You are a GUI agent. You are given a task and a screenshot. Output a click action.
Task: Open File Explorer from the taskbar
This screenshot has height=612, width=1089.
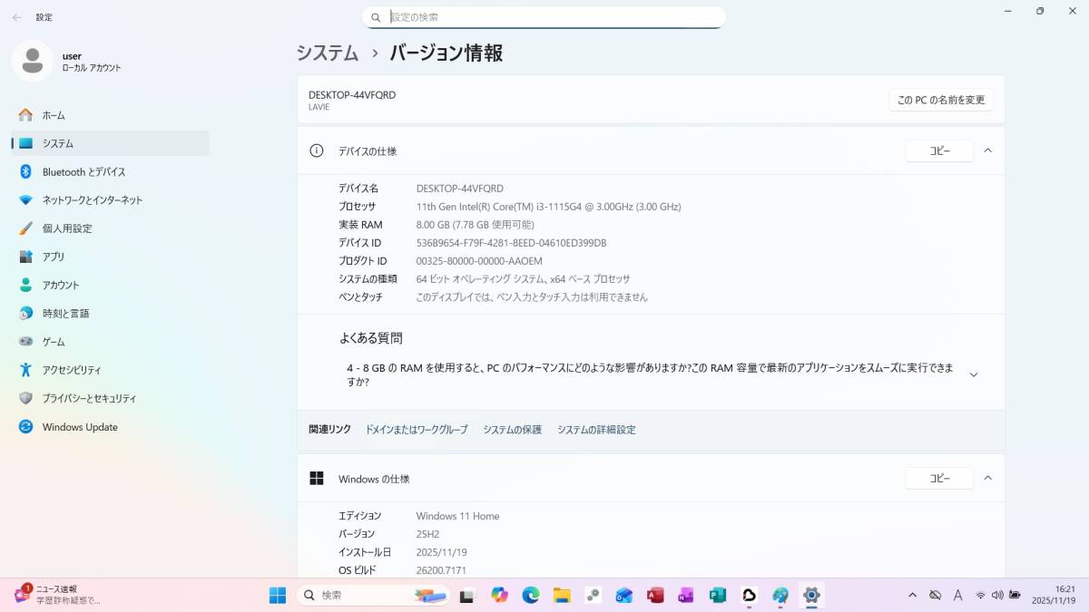coord(562,595)
